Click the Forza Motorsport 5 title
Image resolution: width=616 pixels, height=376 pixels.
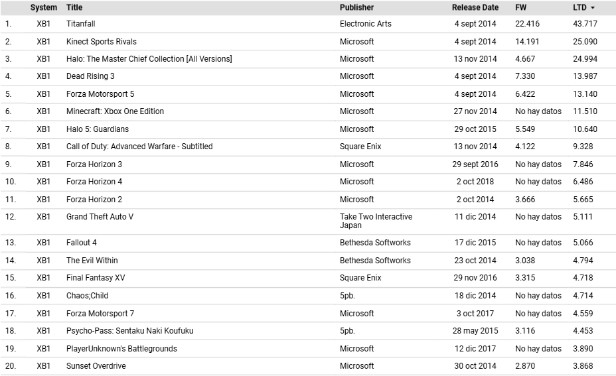click(x=100, y=94)
